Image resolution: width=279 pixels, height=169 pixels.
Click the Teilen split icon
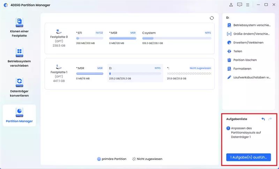pyautogui.click(x=229, y=51)
